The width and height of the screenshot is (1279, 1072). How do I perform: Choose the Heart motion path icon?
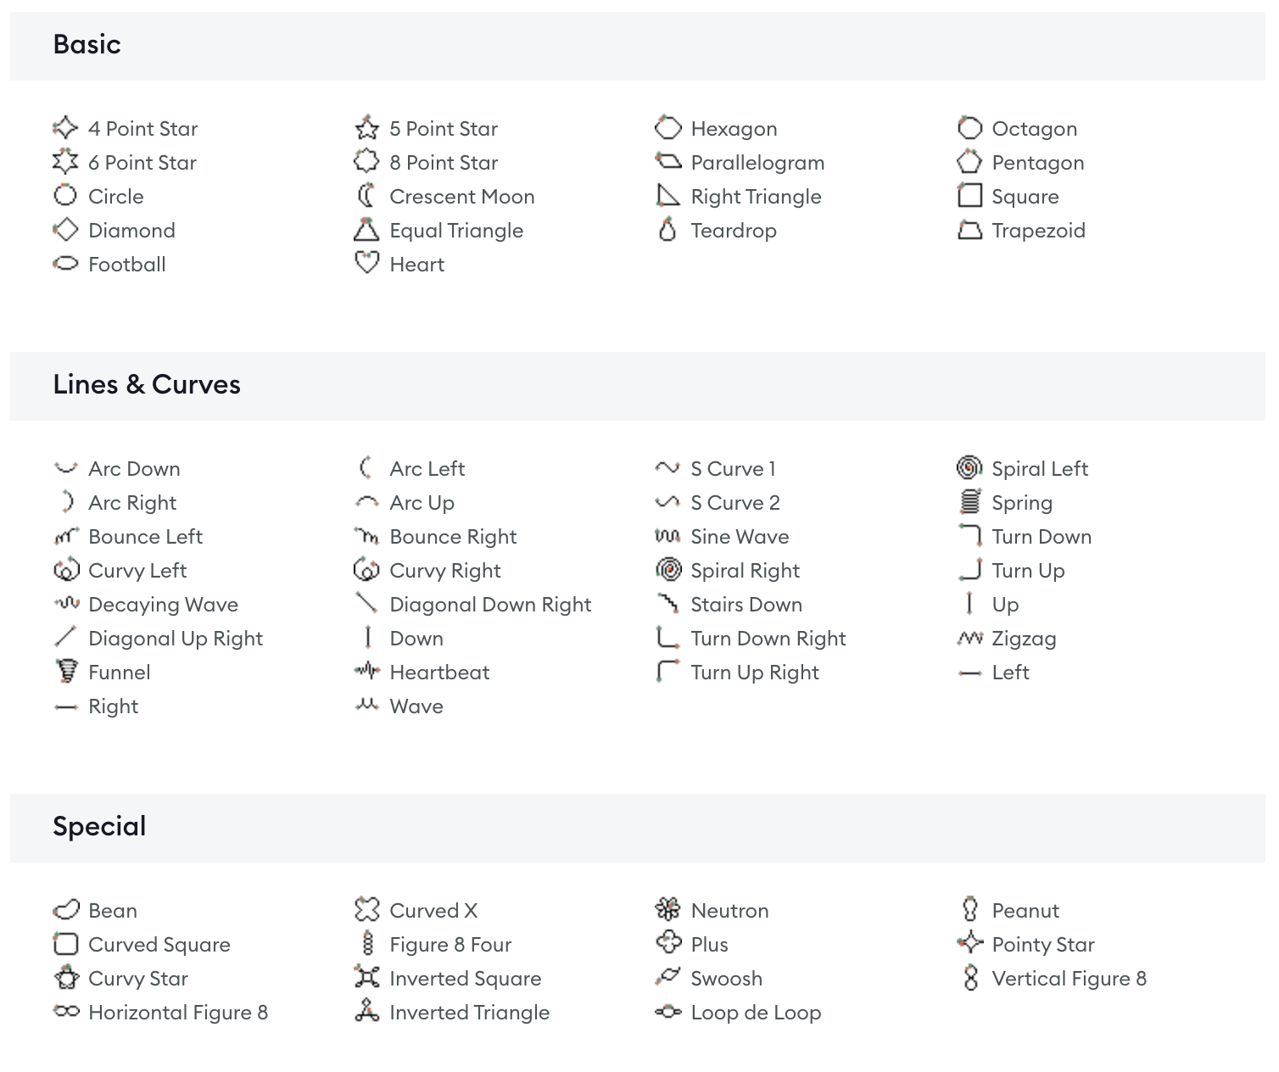pos(366,264)
